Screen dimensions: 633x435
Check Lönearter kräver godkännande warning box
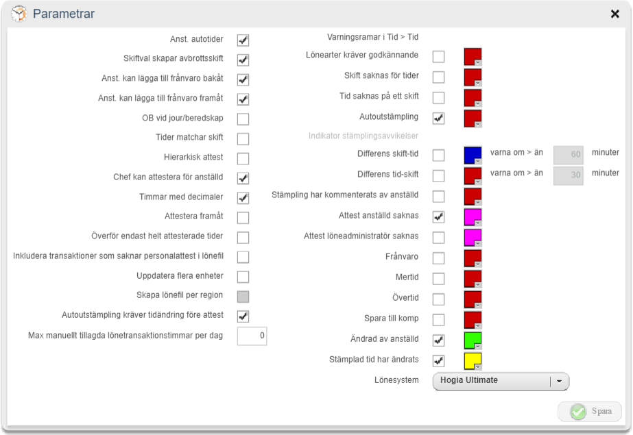(438, 57)
